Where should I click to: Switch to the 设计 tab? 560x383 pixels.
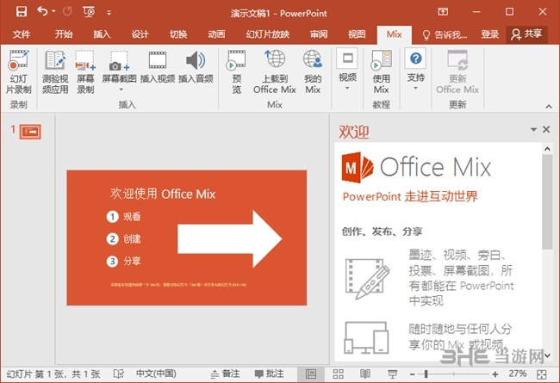coord(140,34)
